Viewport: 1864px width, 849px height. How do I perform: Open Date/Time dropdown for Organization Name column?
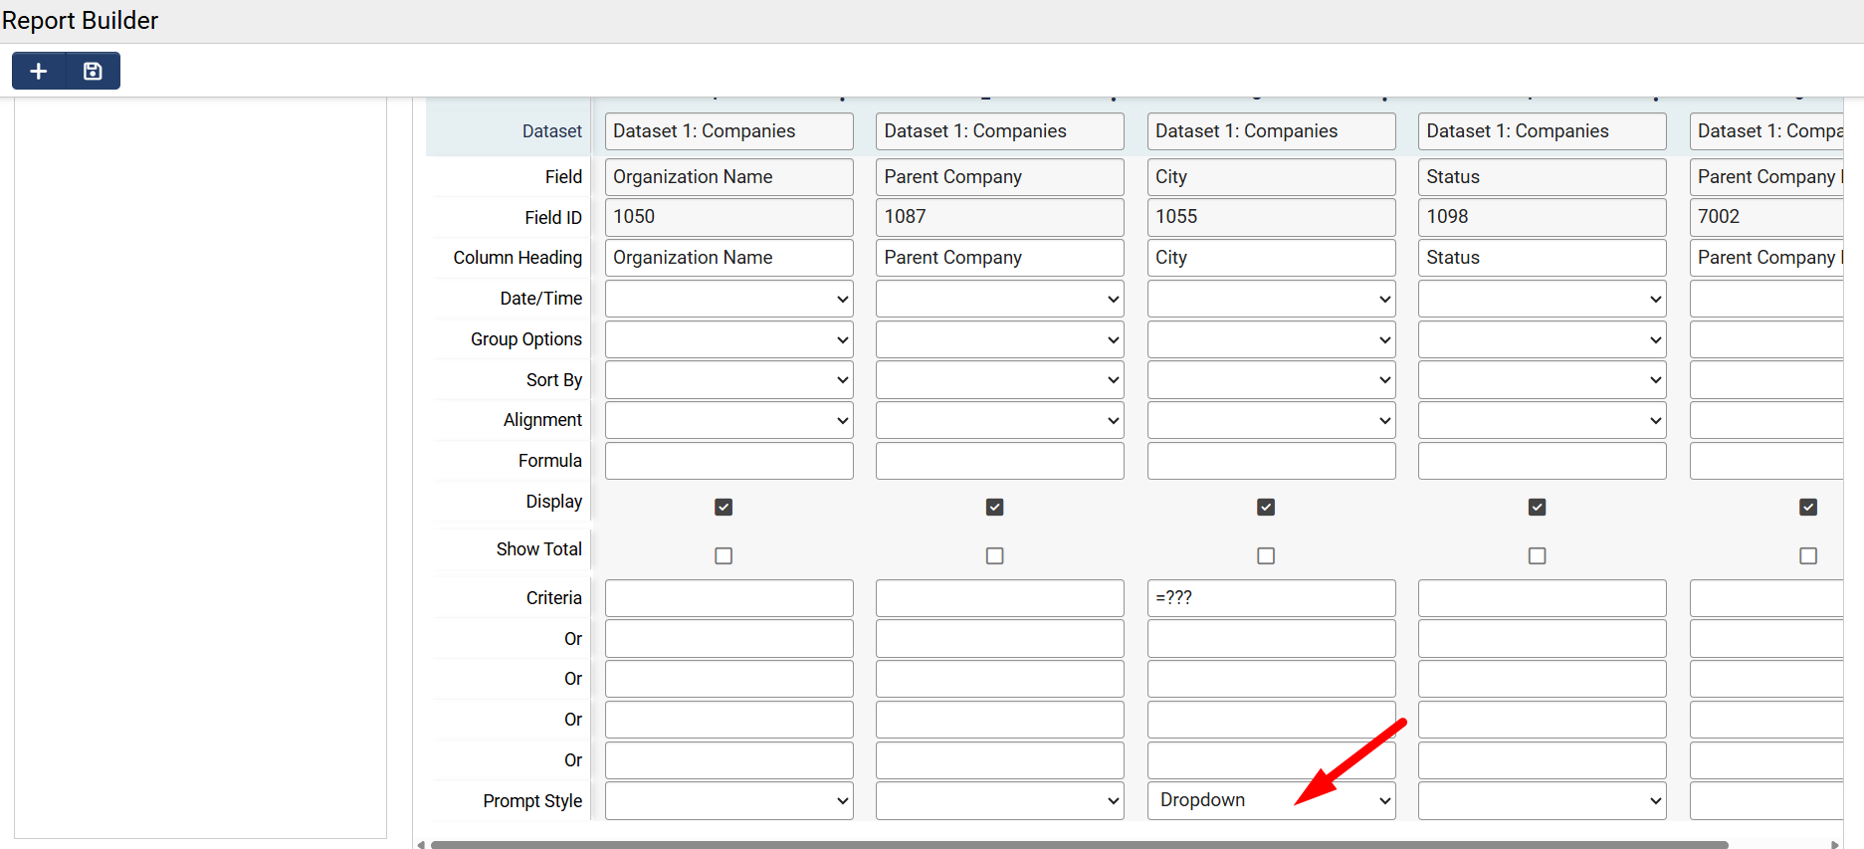(x=728, y=299)
